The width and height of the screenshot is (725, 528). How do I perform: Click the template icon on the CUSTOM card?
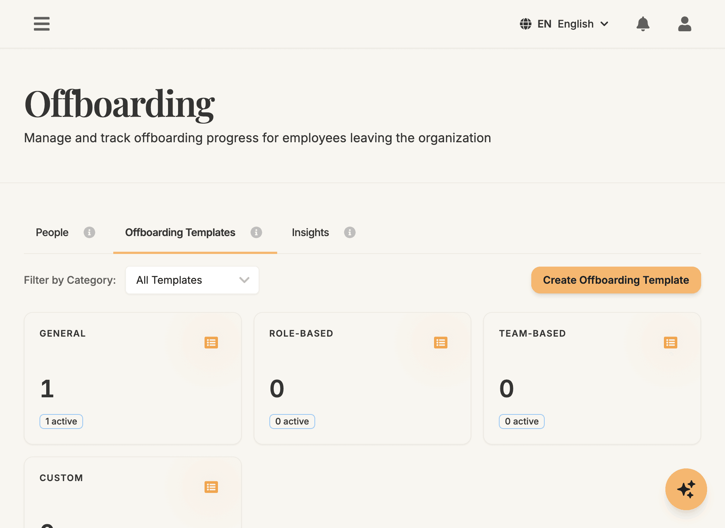[211, 487]
